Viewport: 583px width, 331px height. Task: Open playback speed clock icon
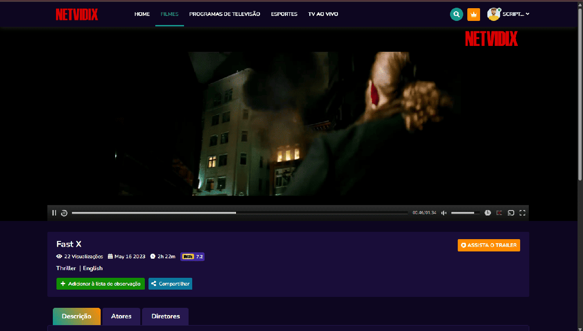pyautogui.click(x=488, y=213)
